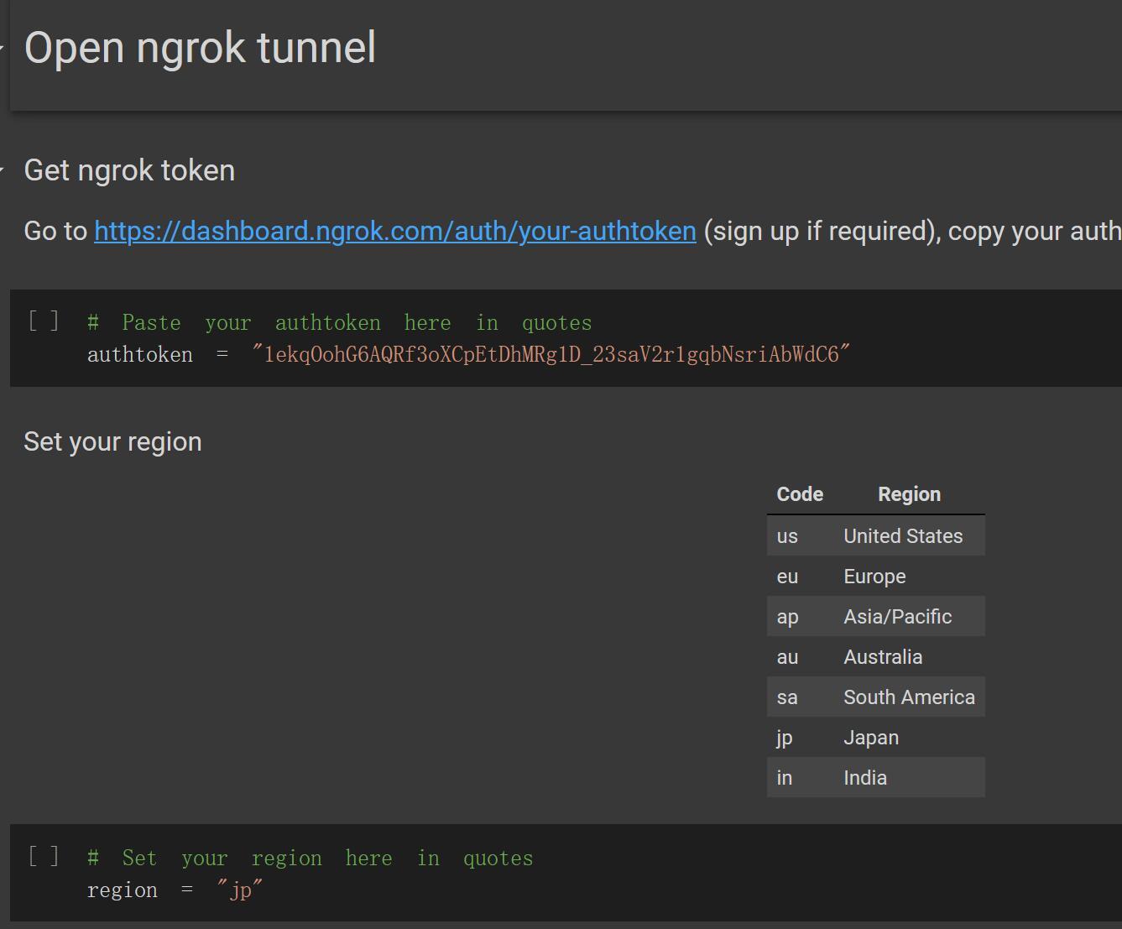Click the Code column header

[800, 494]
